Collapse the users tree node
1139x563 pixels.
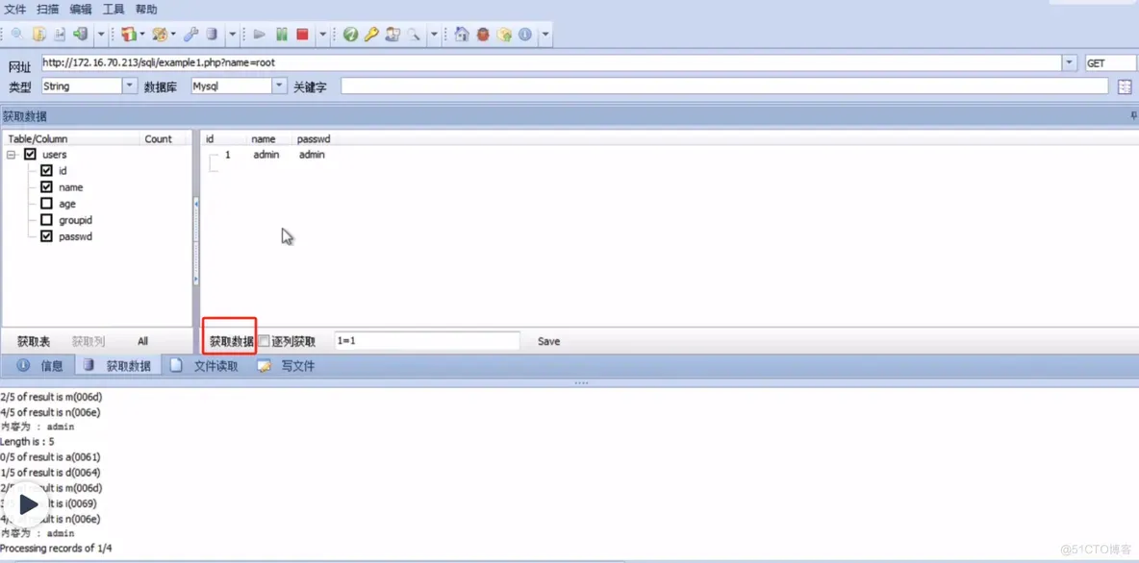click(13, 155)
